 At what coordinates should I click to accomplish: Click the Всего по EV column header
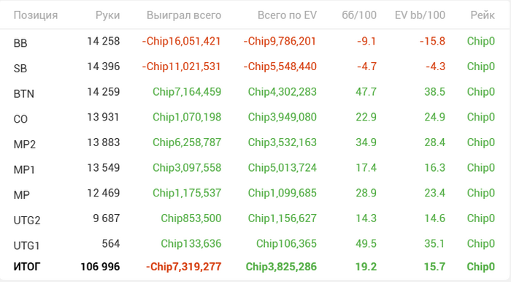(x=287, y=15)
